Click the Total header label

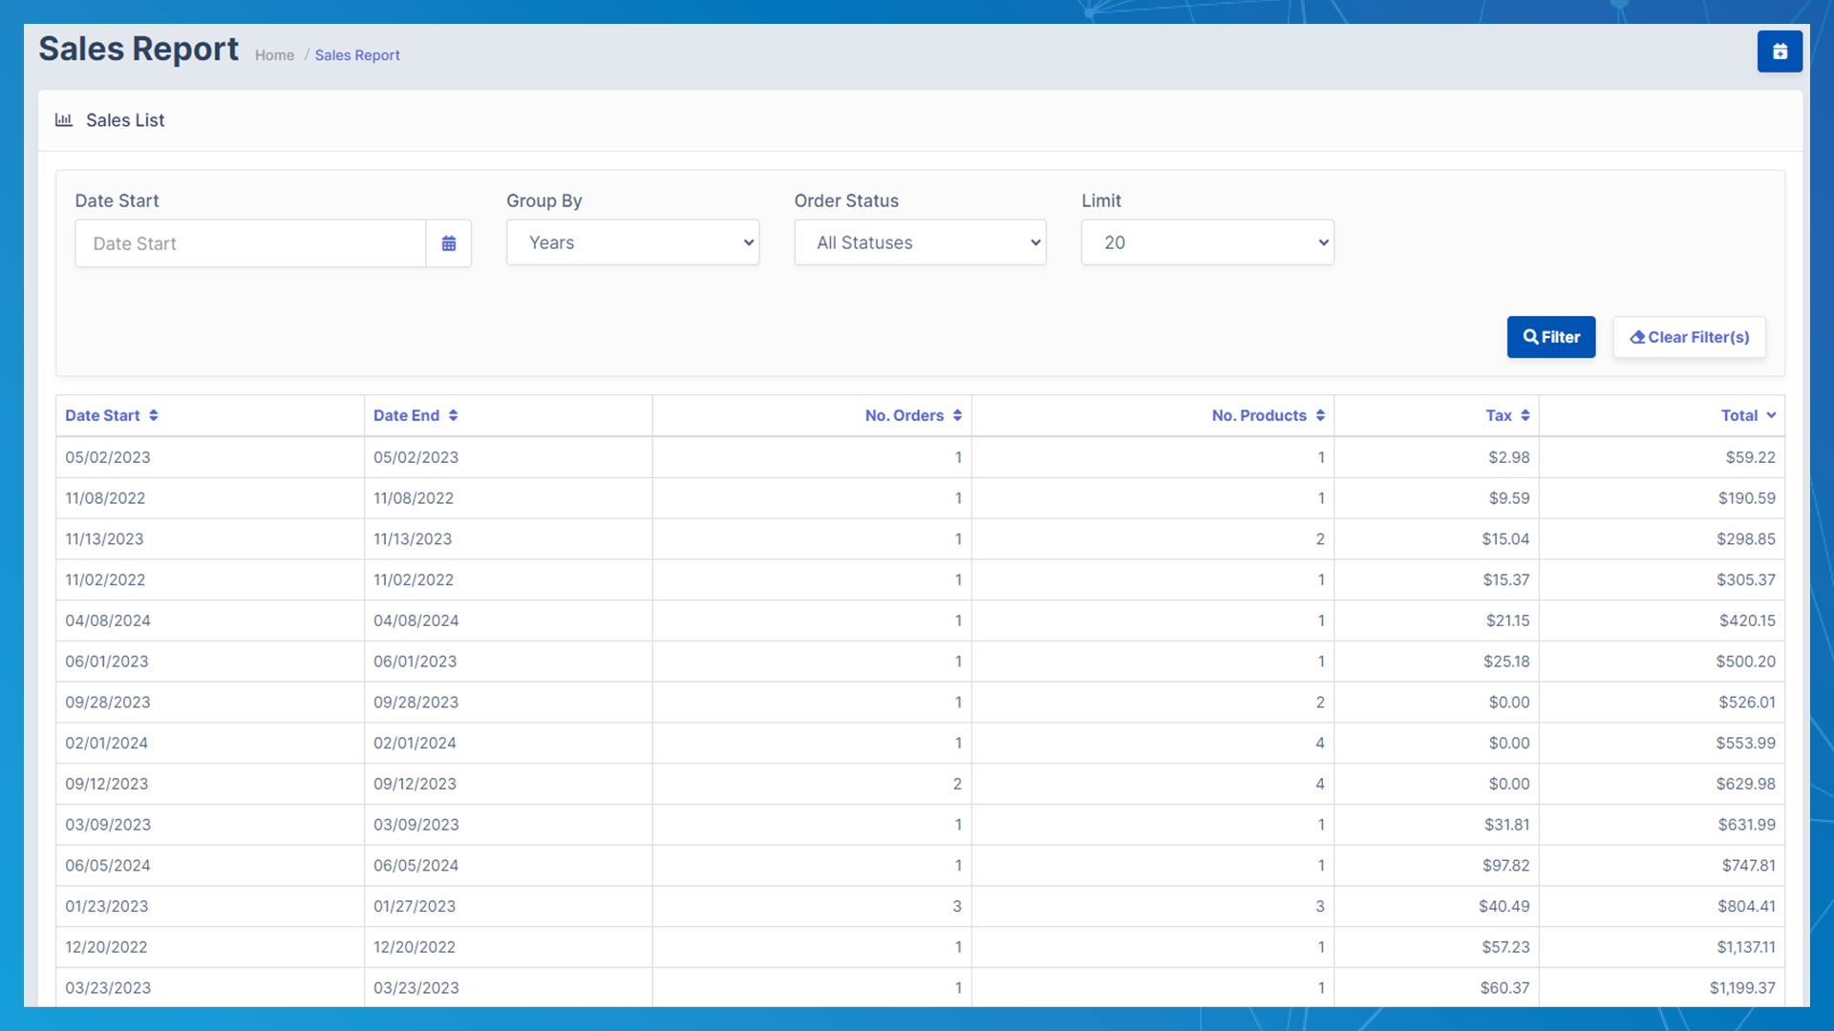(1738, 415)
